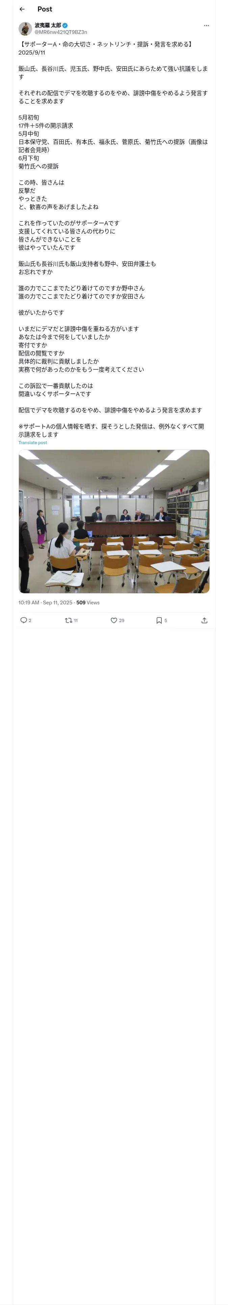The height and width of the screenshot is (1305, 228).
Task: Click the blue verified badge
Action: pos(65,25)
